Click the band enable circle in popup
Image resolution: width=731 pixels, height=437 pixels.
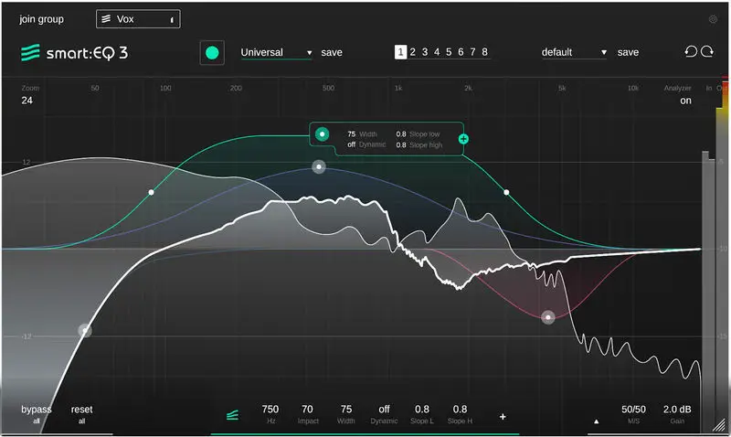(x=323, y=133)
